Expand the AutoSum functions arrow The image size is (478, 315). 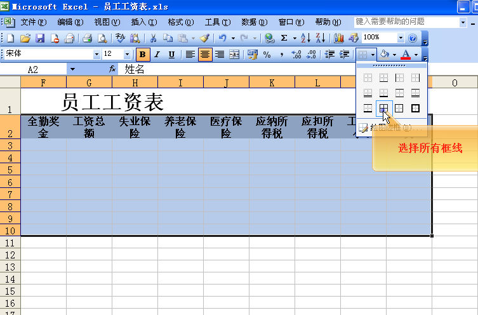[x=295, y=38]
